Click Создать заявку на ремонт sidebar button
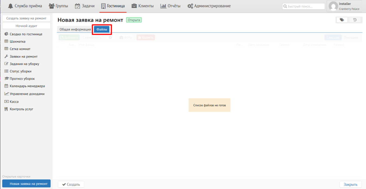Screen dimensions: 366x189 coord(26,18)
